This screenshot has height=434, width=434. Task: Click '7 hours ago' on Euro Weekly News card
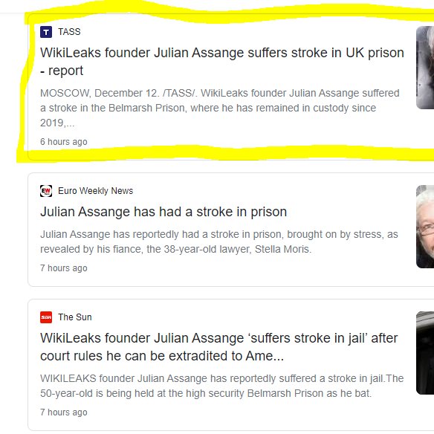point(64,268)
